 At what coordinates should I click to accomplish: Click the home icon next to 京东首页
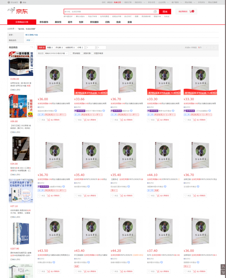click(9, 2)
